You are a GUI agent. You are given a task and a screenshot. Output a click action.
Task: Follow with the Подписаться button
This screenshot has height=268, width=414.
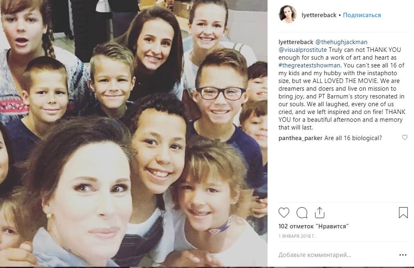362,15
